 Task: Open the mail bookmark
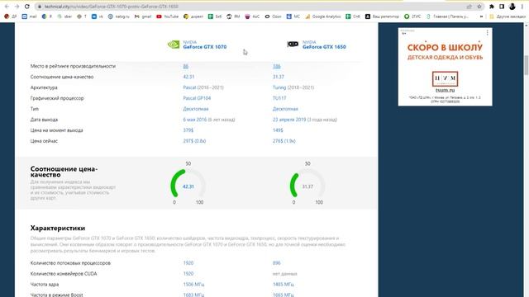(29, 16)
